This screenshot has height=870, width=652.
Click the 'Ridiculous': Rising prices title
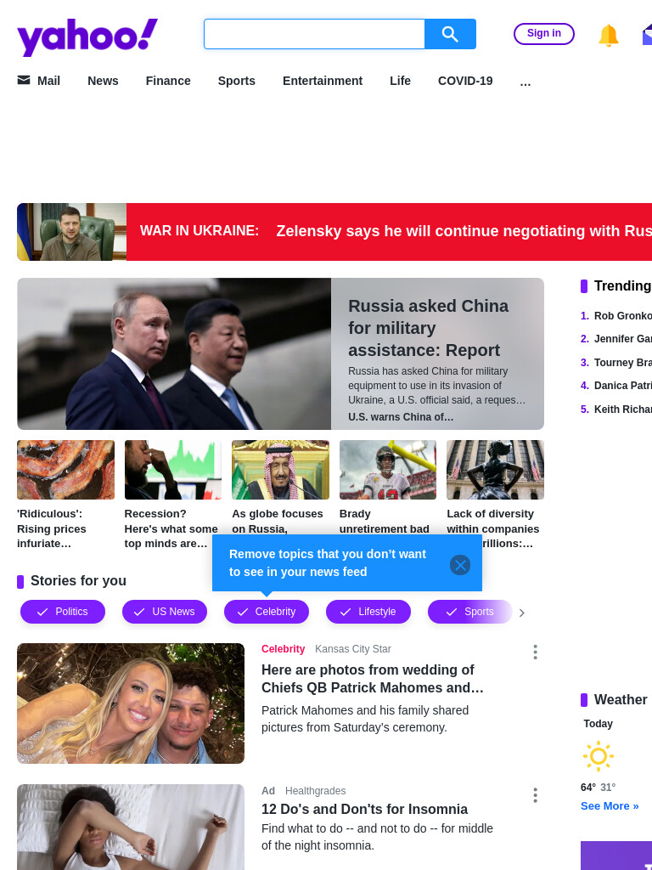tap(53, 528)
